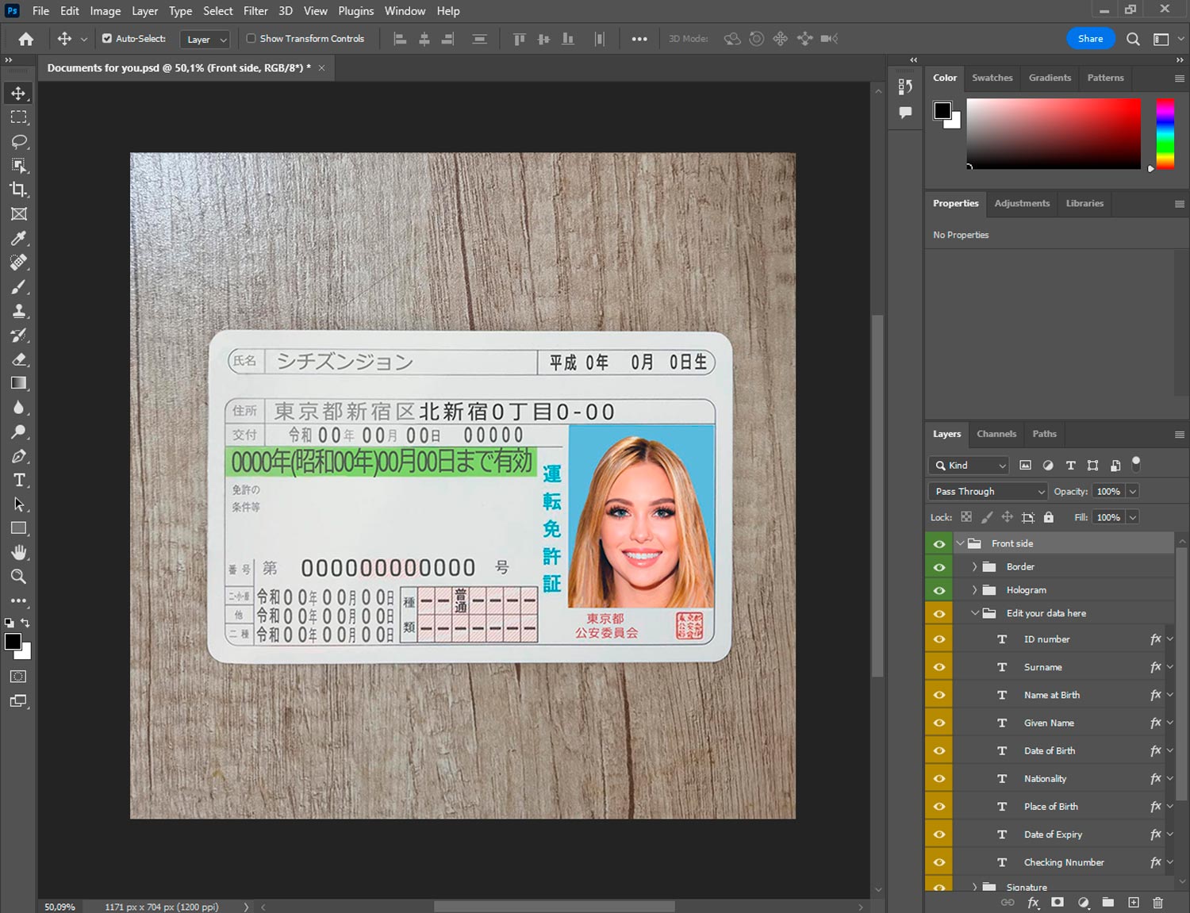Open the Kind layer filter dropdown
1190x913 pixels.
[969, 466]
